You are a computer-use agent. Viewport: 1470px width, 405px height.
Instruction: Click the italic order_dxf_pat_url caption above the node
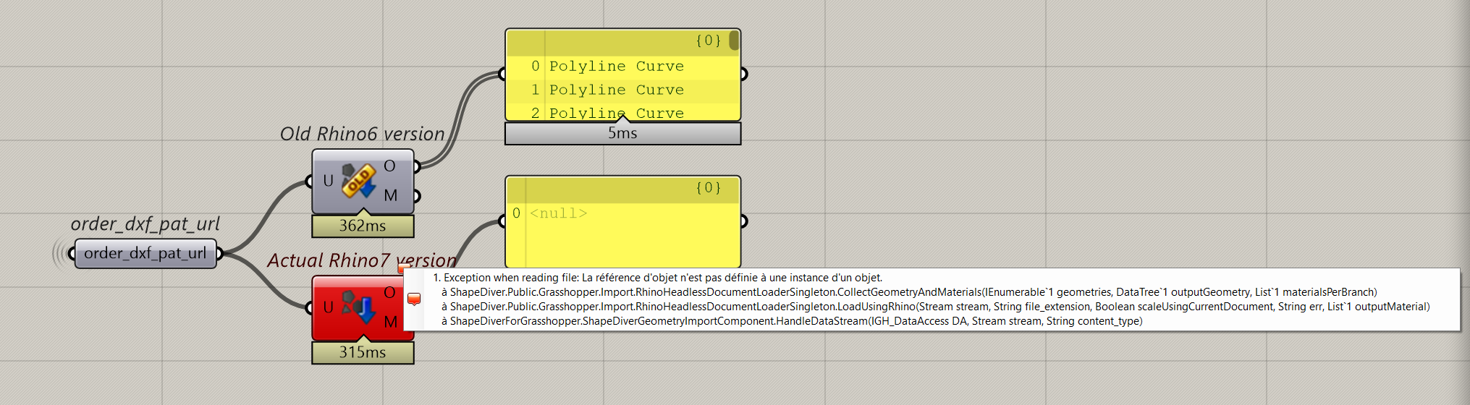[x=145, y=224]
